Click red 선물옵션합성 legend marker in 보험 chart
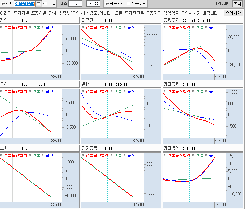The image size is (245, 209). (2, 156)
